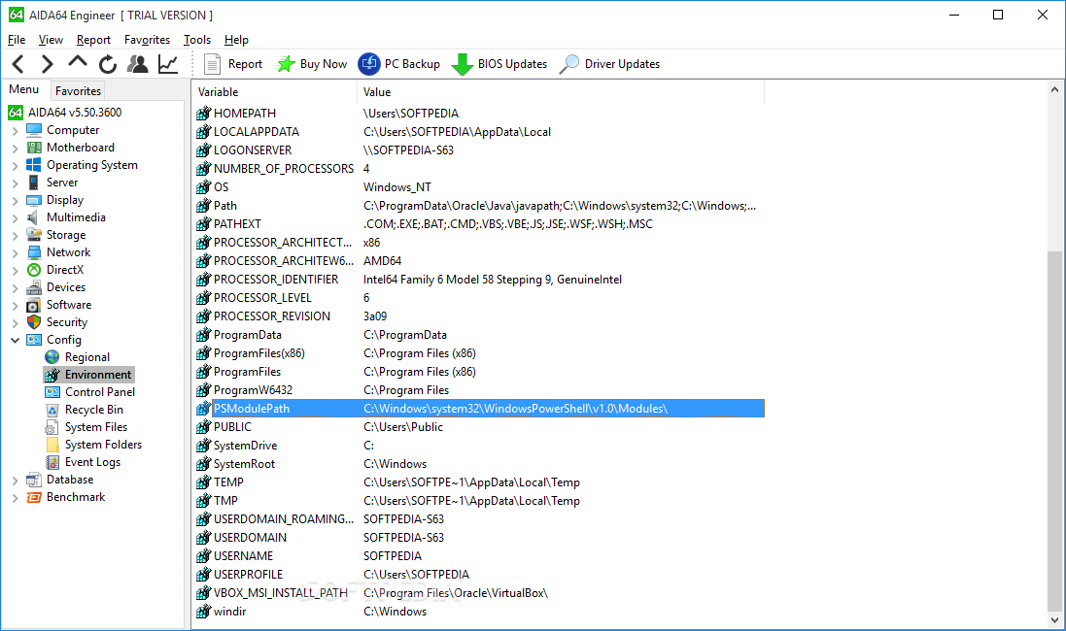The height and width of the screenshot is (631, 1066).
Task: Click the BIOS Updates green arrow icon
Action: [463, 64]
